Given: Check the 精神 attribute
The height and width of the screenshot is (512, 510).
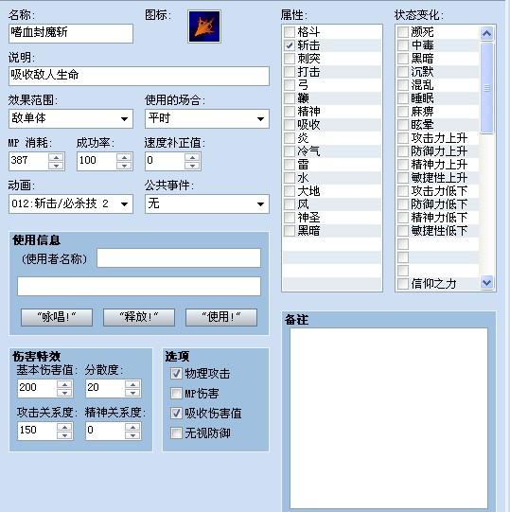Looking at the screenshot, I should tap(290, 112).
